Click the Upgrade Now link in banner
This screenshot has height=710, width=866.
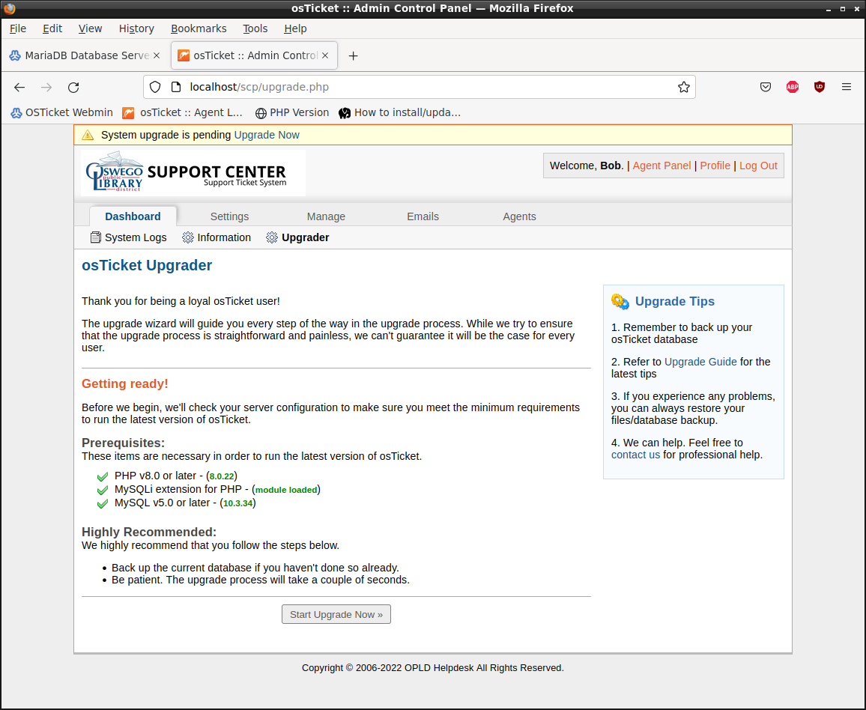267,135
